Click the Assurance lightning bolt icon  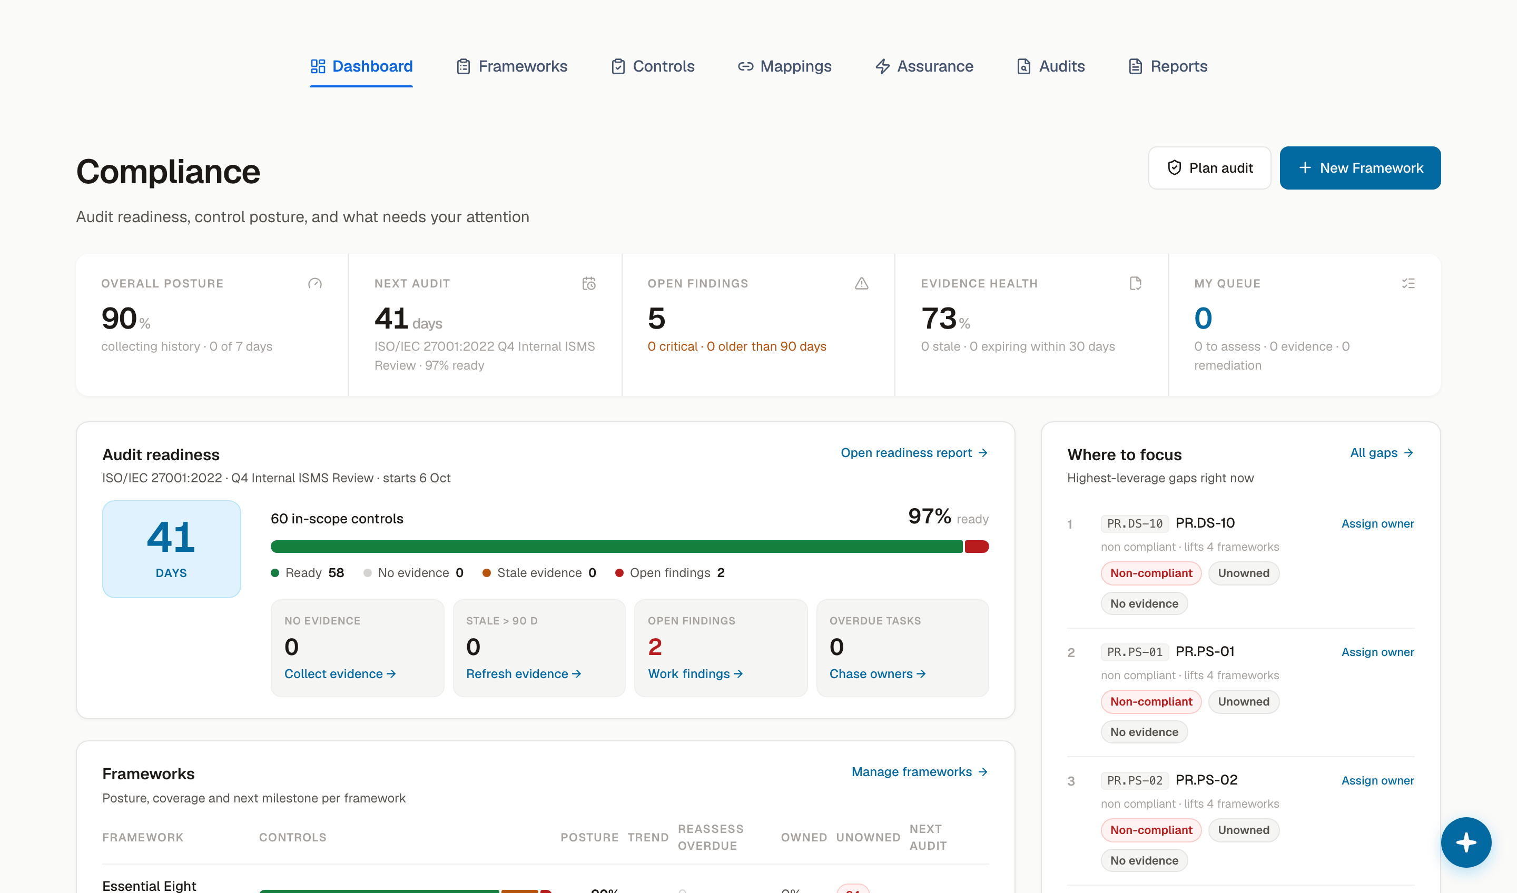pyautogui.click(x=882, y=66)
